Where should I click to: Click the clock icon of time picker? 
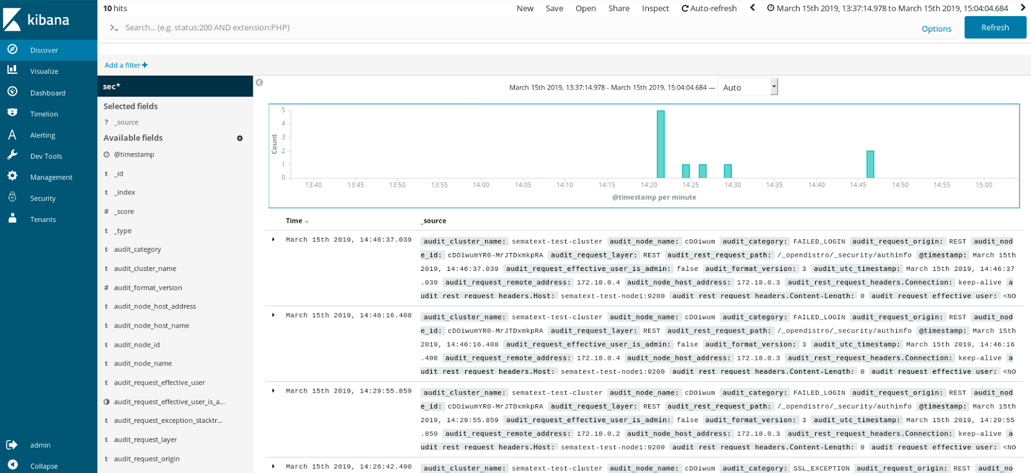pyautogui.click(x=771, y=8)
